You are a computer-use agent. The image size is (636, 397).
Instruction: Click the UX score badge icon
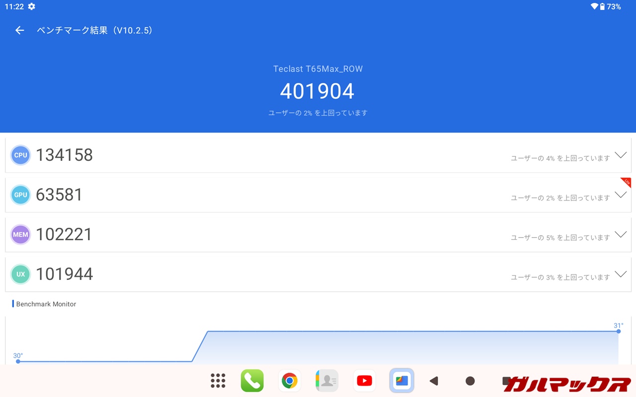click(x=20, y=274)
